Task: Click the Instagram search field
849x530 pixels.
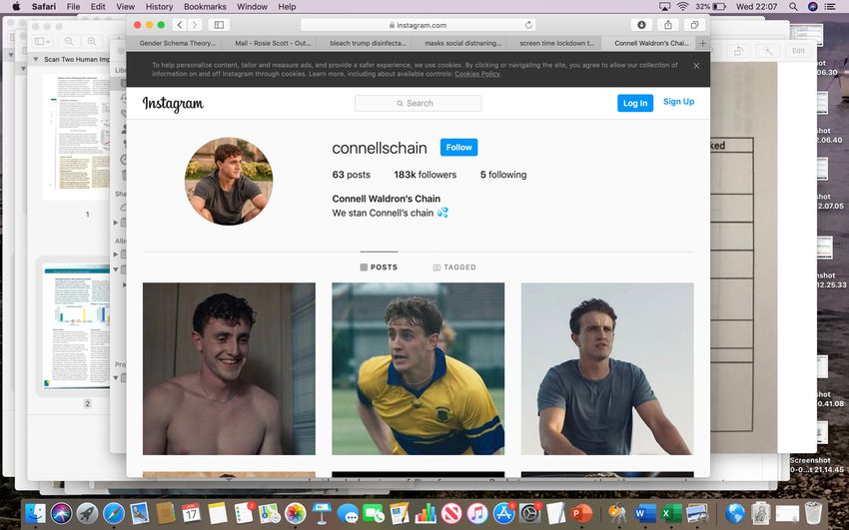Action: (x=418, y=103)
